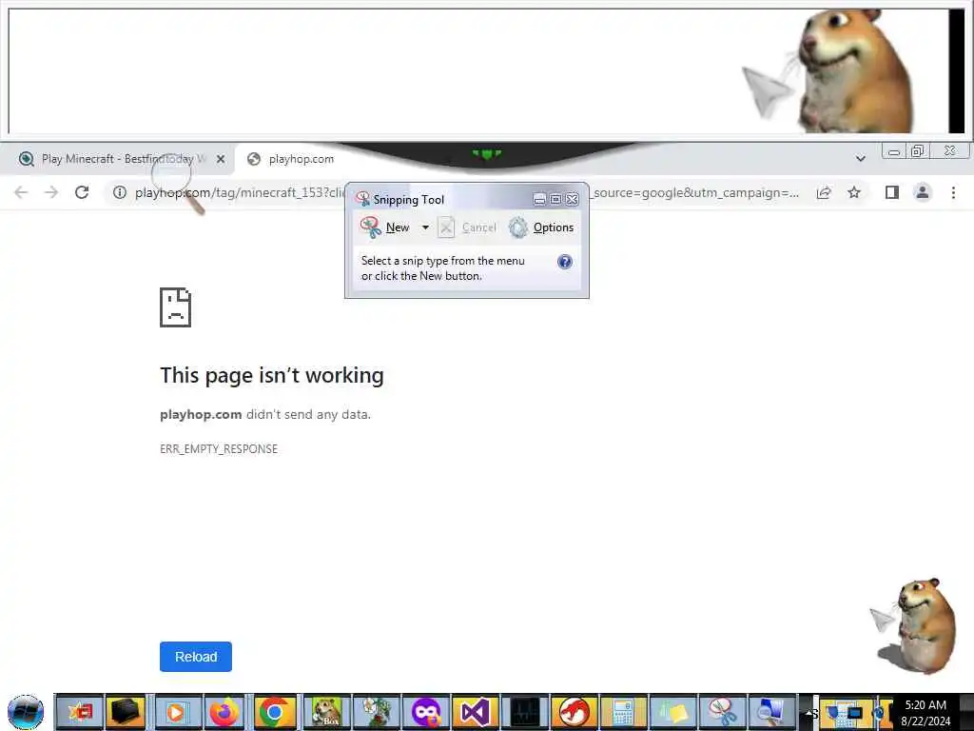Open the red dragon circle taskbar icon
The height and width of the screenshot is (731, 974).
pos(574,712)
